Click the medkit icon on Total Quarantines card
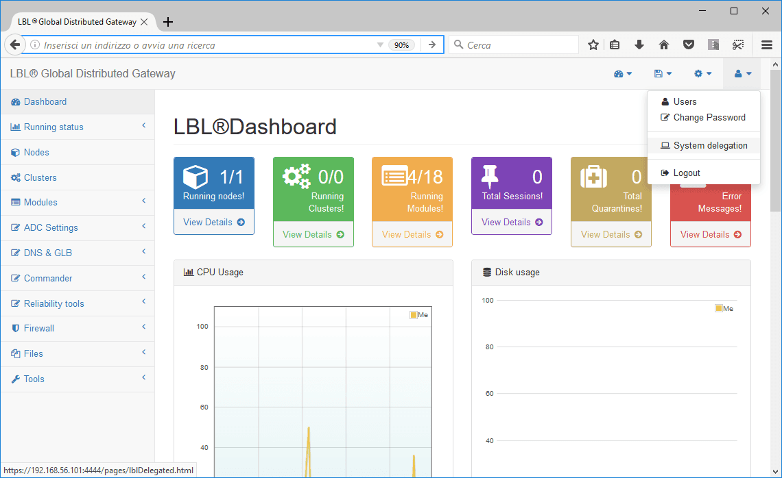The height and width of the screenshot is (478, 782). tap(593, 177)
